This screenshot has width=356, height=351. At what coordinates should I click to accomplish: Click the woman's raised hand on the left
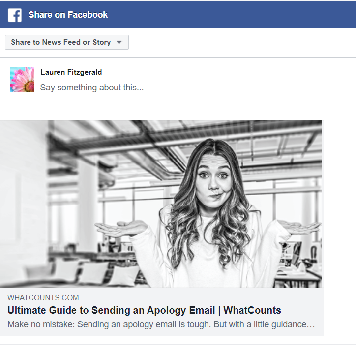(119, 228)
